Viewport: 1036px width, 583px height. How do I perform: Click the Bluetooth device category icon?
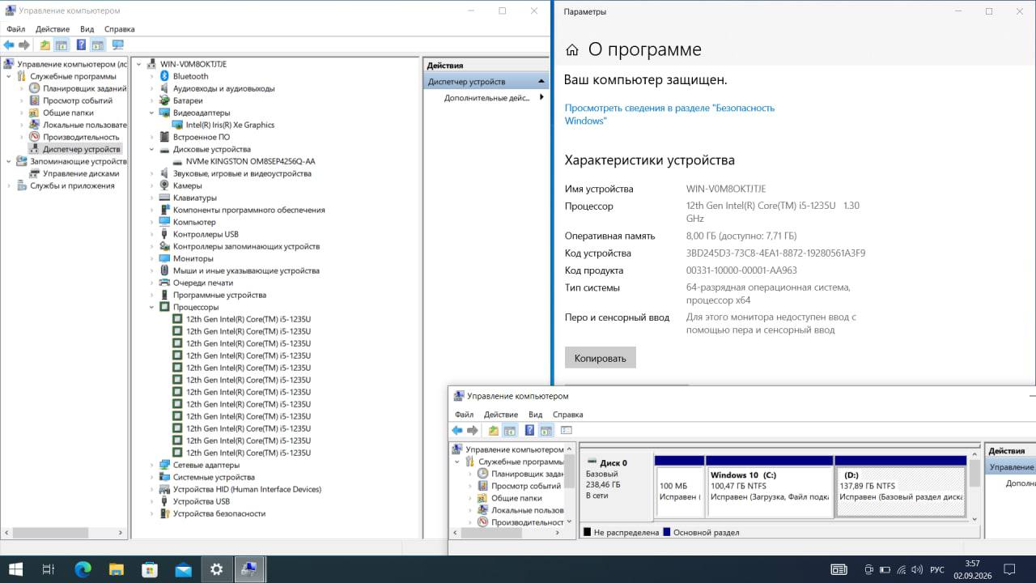(164, 76)
